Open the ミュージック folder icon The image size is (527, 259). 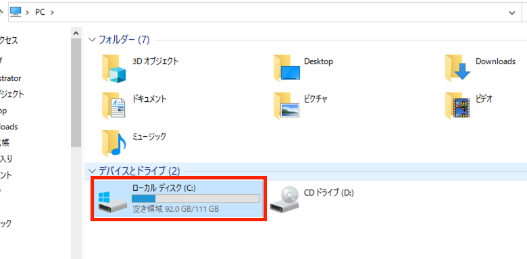(114, 144)
